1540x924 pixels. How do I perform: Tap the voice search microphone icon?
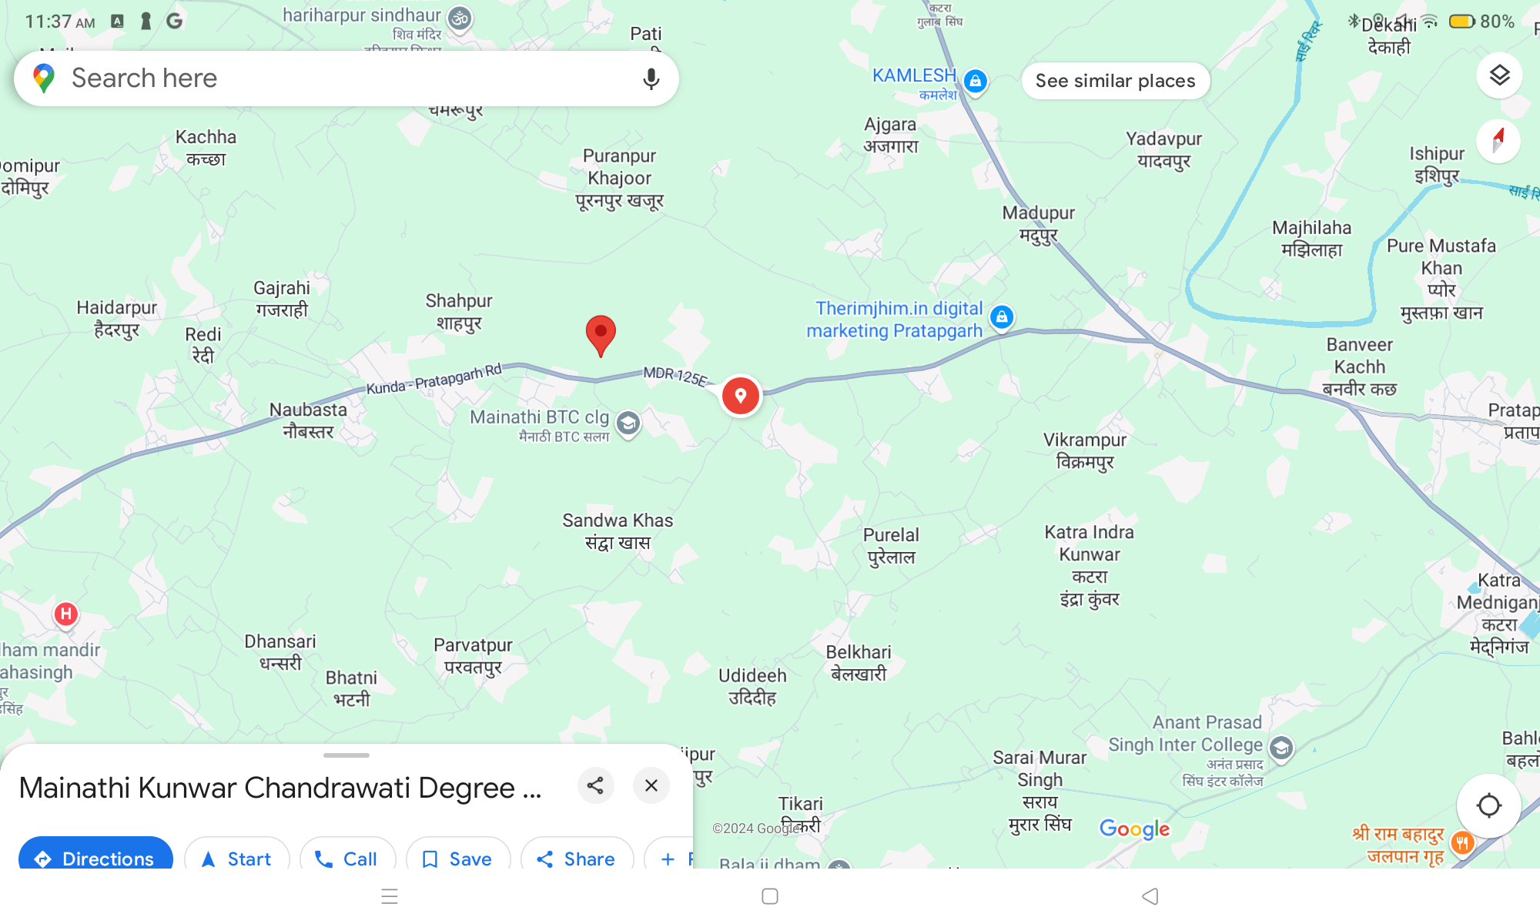coord(651,79)
